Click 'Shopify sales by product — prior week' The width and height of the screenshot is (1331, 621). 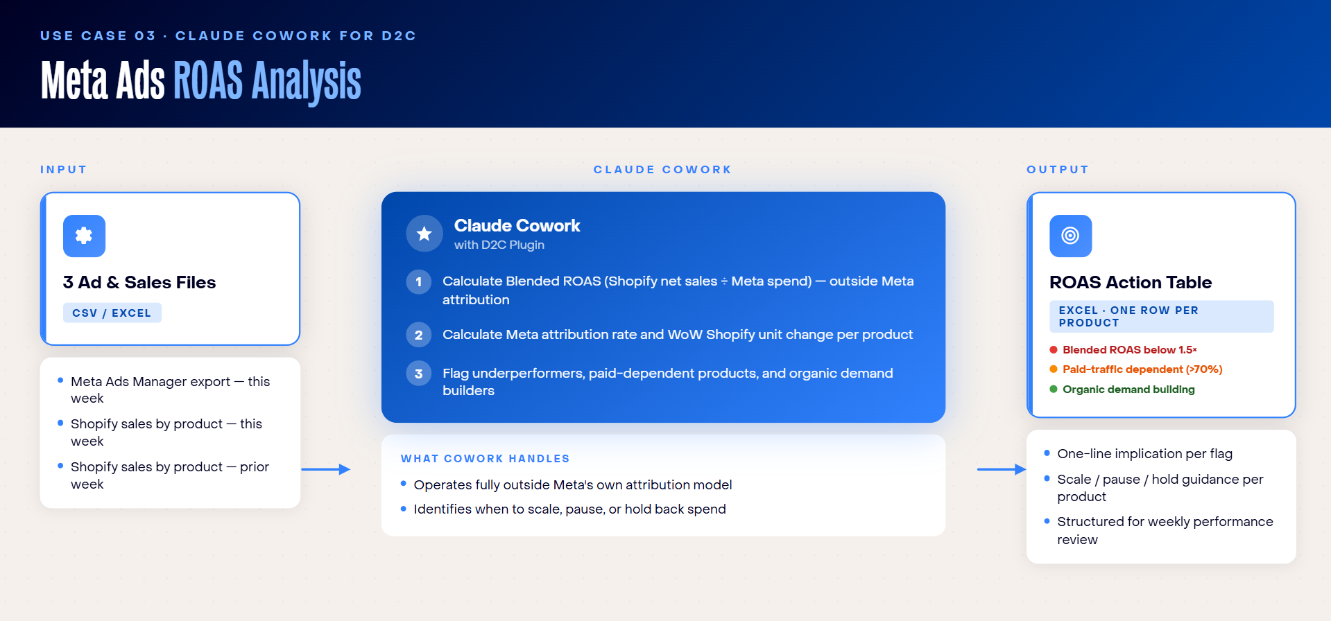(170, 475)
